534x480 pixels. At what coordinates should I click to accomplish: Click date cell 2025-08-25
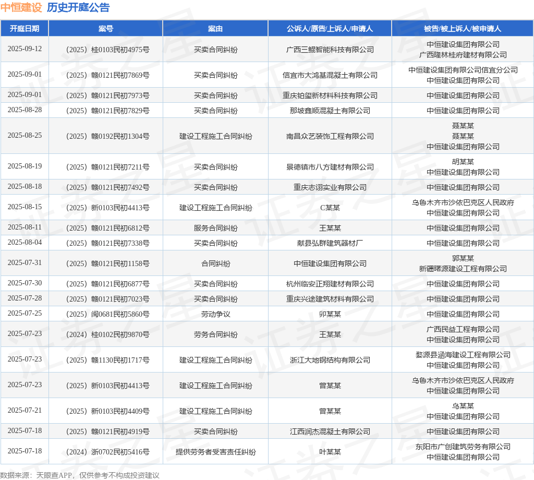pyautogui.click(x=25, y=135)
